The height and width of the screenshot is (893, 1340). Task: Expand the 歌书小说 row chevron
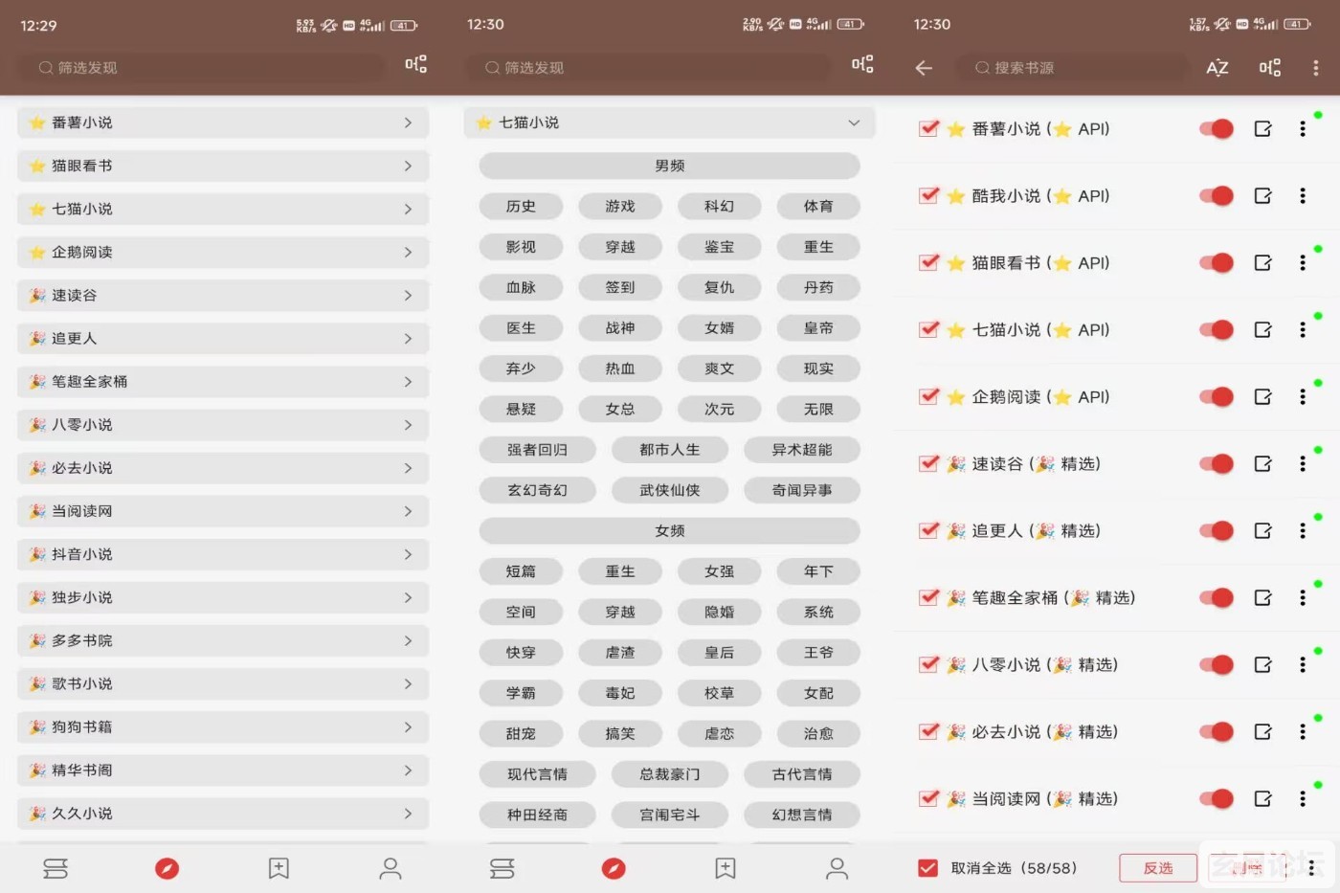(x=408, y=683)
